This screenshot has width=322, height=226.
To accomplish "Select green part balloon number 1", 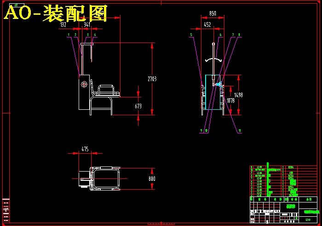I will tap(68, 35).
